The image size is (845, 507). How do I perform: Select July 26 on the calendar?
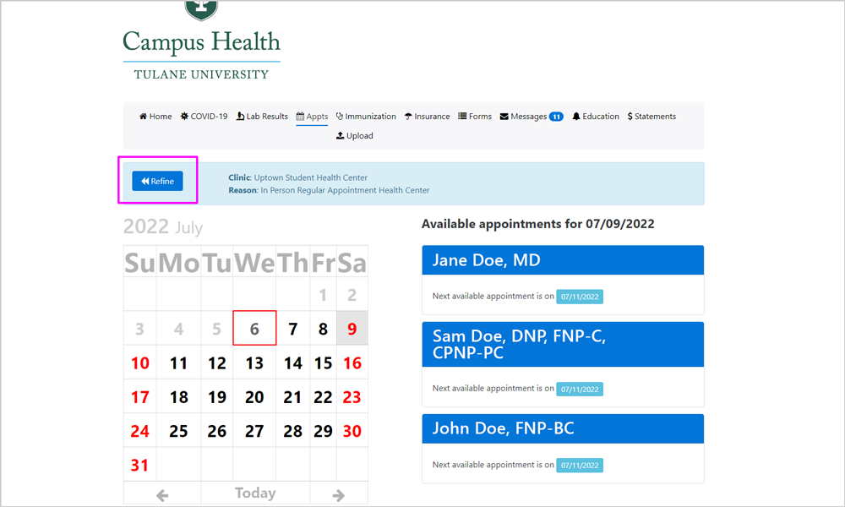(x=216, y=430)
